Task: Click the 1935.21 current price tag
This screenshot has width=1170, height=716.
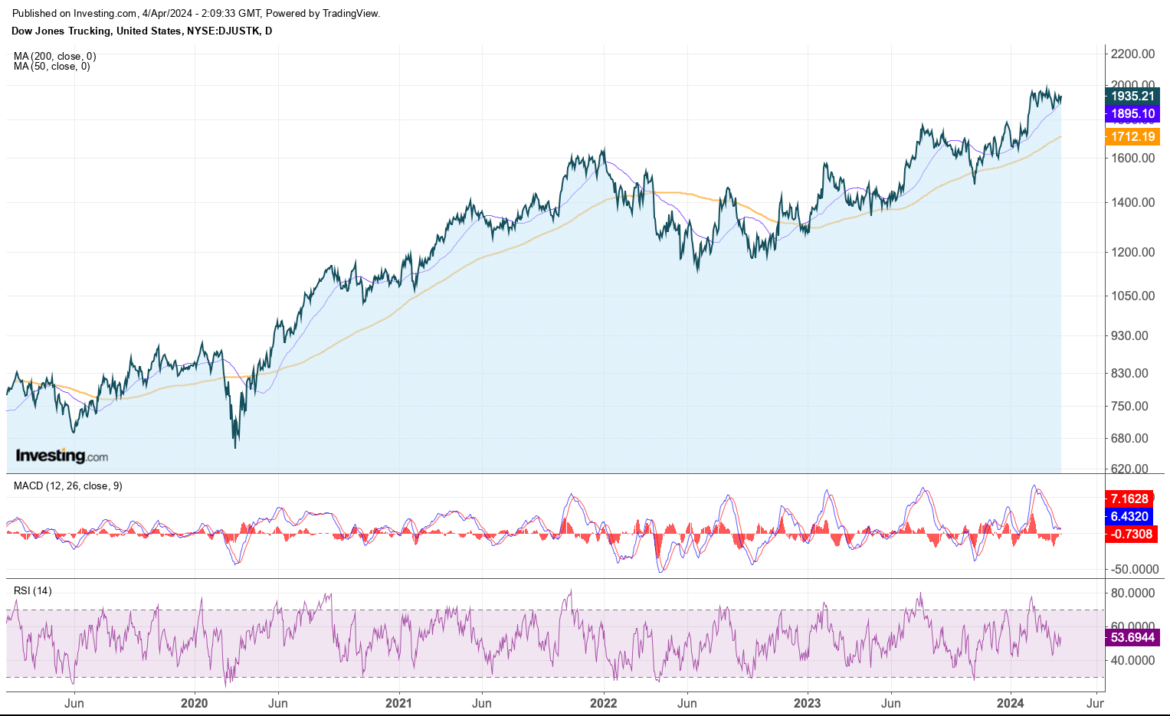Action: point(1132,96)
